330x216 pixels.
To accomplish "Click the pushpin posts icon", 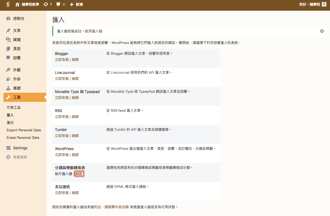I will pos(8,31).
